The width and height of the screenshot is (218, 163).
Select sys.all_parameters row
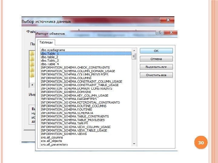click(x=86, y=144)
